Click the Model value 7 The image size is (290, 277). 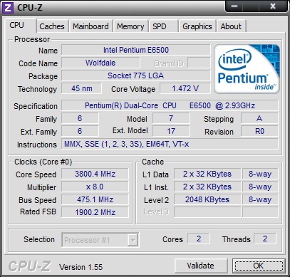(x=171, y=118)
